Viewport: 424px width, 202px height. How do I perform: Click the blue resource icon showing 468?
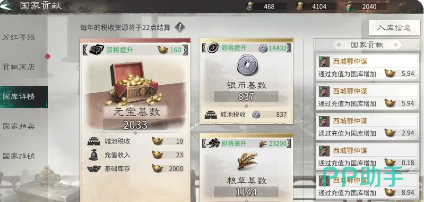pyautogui.click(x=250, y=6)
